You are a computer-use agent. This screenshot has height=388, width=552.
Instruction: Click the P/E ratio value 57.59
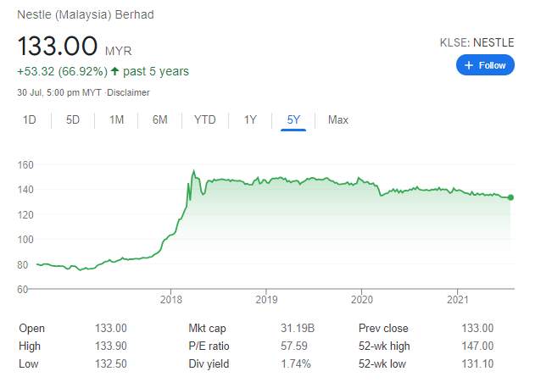pos(294,346)
